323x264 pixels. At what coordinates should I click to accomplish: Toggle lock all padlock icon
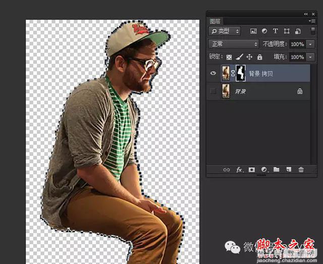click(259, 57)
